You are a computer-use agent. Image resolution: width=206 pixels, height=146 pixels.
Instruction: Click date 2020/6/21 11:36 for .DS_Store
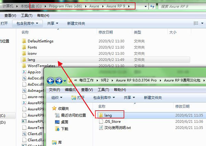pyautogui.click(x=189, y=121)
